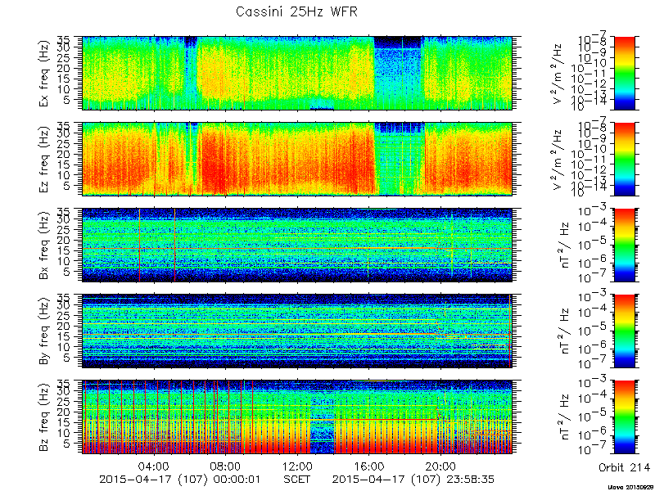Click the Bz spectrogram panel

point(297,417)
